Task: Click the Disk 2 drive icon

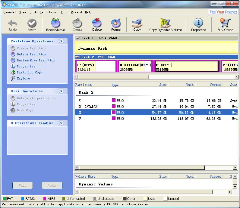Action: (77, 57)
